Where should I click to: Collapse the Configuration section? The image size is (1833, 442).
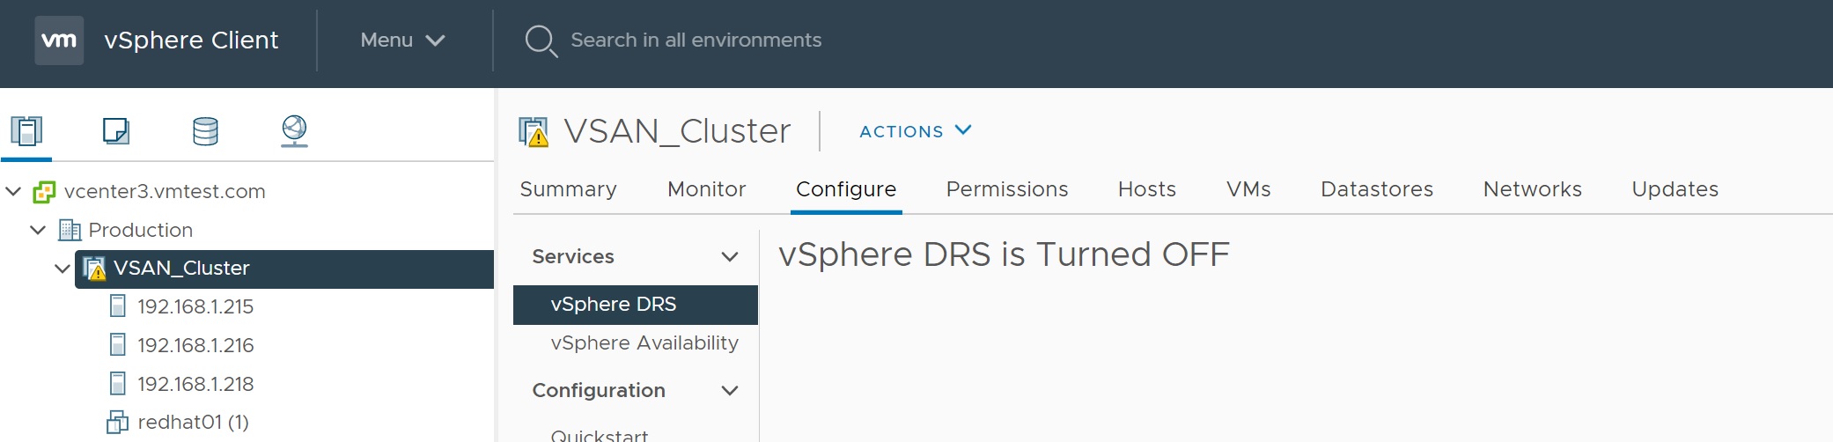pos(729,391)
